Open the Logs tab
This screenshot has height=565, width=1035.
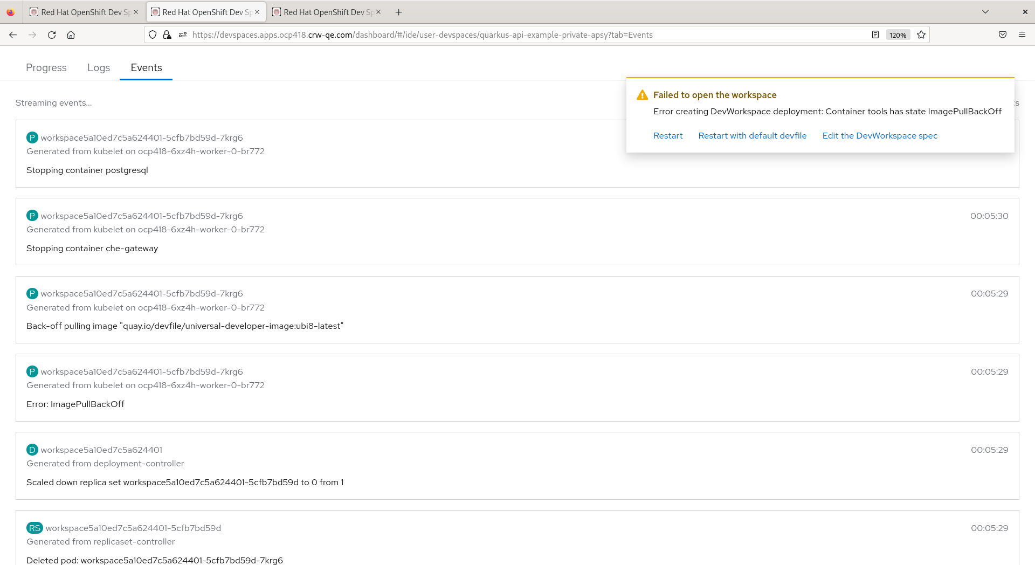pos(99,68)
